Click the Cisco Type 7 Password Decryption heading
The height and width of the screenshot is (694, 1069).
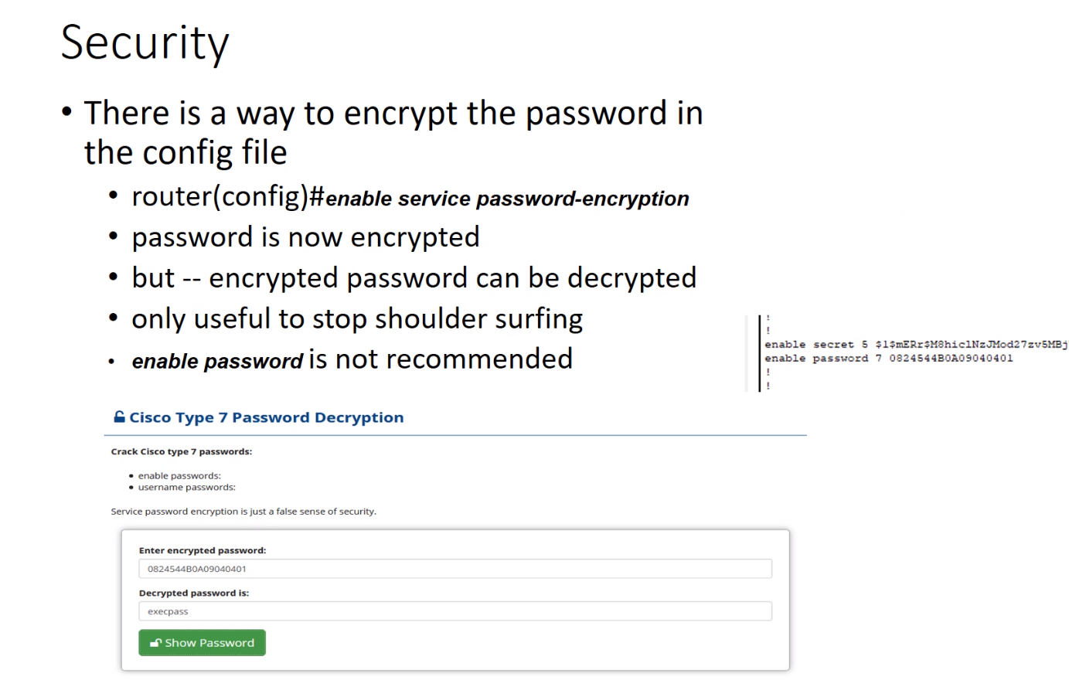click(x=266, y=417)
